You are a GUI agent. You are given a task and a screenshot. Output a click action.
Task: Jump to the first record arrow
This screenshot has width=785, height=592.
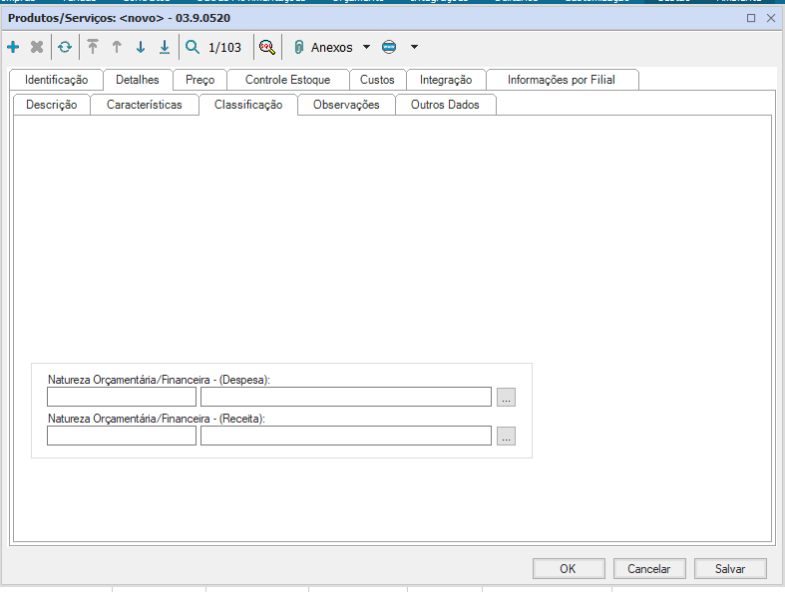(93, 47)
